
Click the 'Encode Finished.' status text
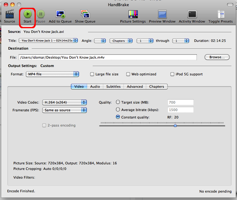click(x=21, y=191)
